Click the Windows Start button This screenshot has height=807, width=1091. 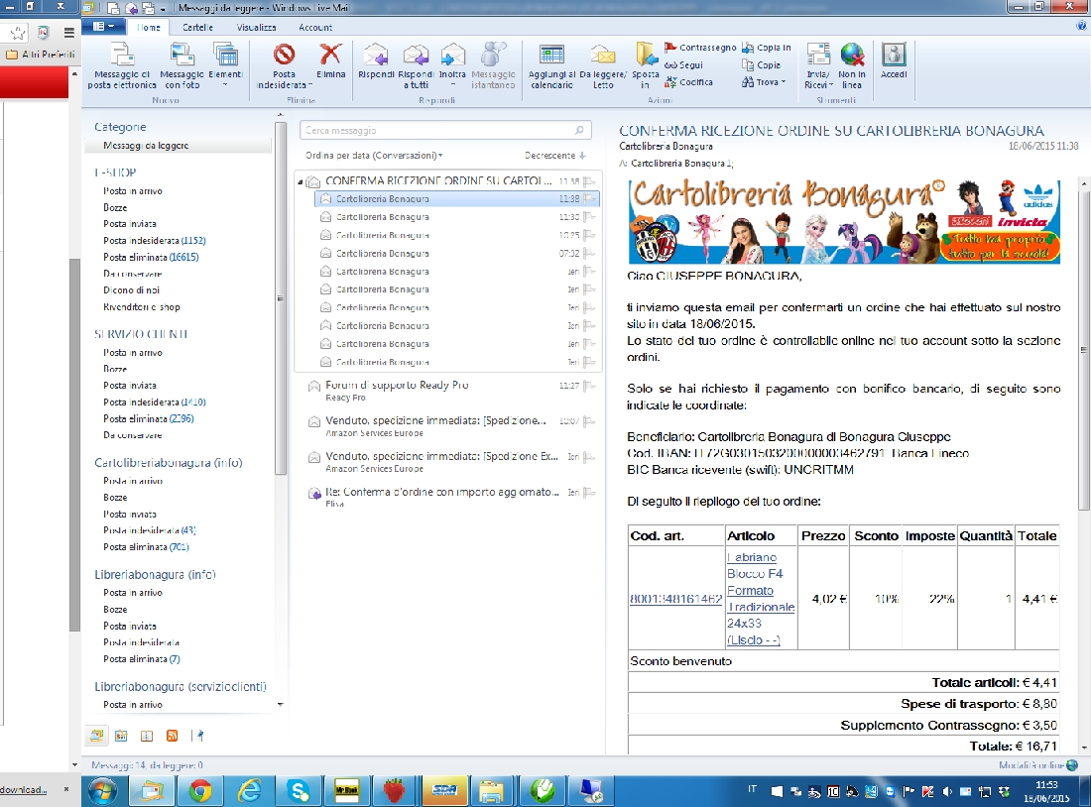click(x=102, y=791)
